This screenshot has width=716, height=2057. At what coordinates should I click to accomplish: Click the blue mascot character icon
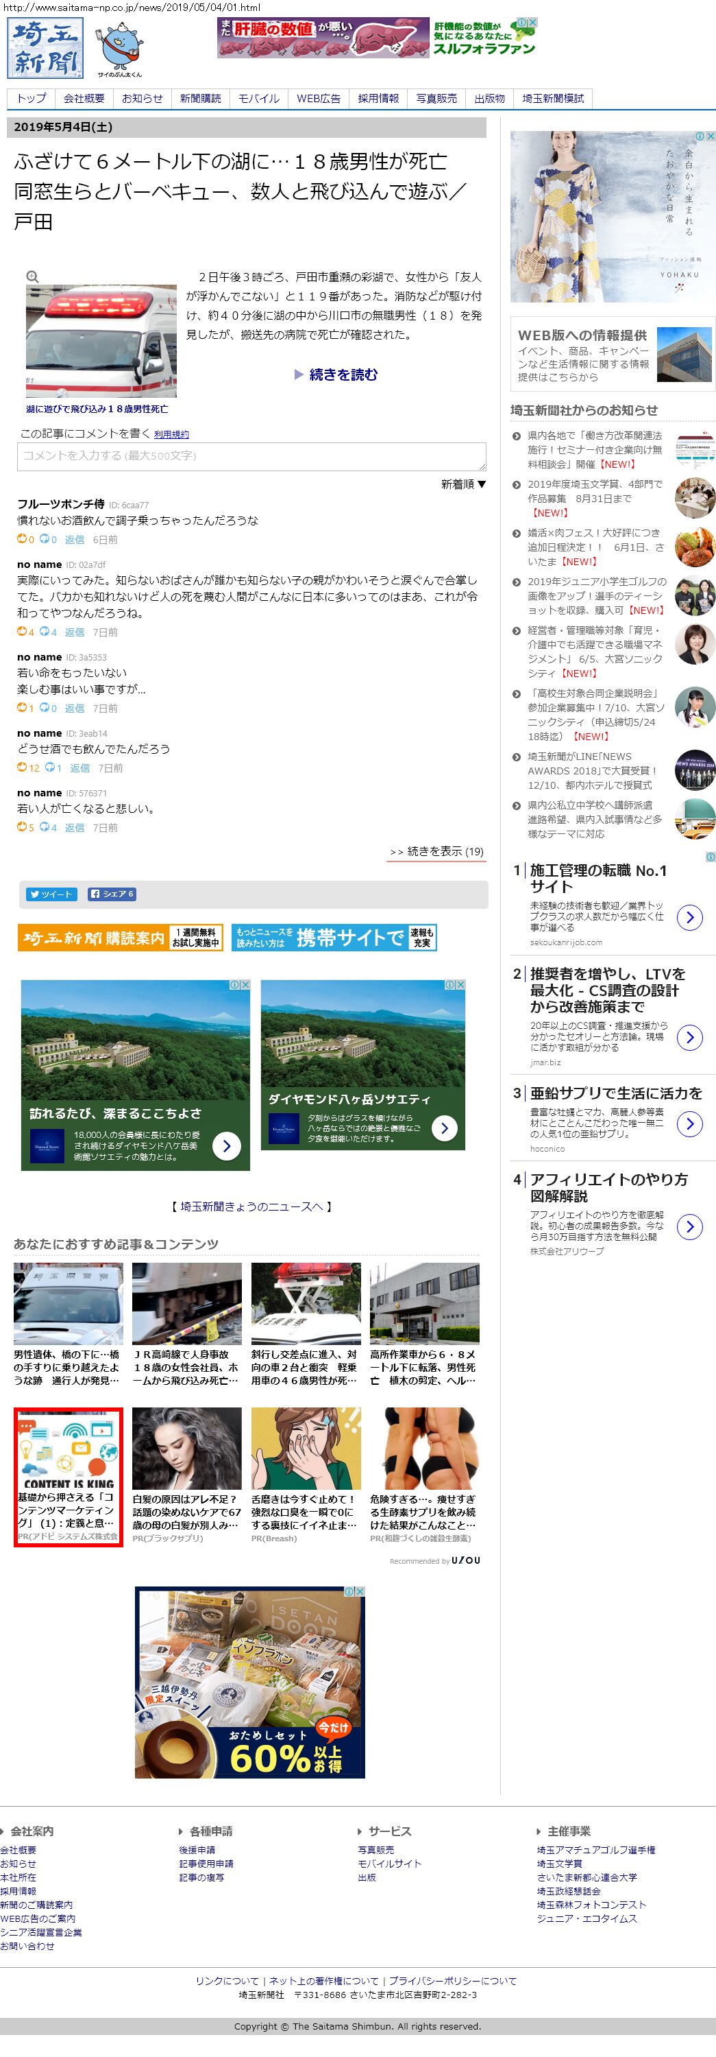point(120,47)
